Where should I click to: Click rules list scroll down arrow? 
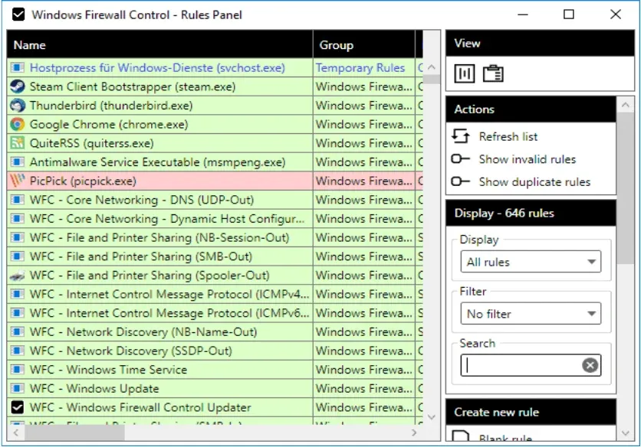[x=431, y=417]
